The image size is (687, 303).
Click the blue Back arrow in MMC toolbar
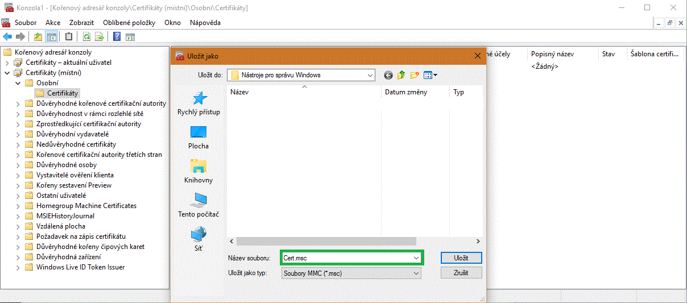pos(7,37)
